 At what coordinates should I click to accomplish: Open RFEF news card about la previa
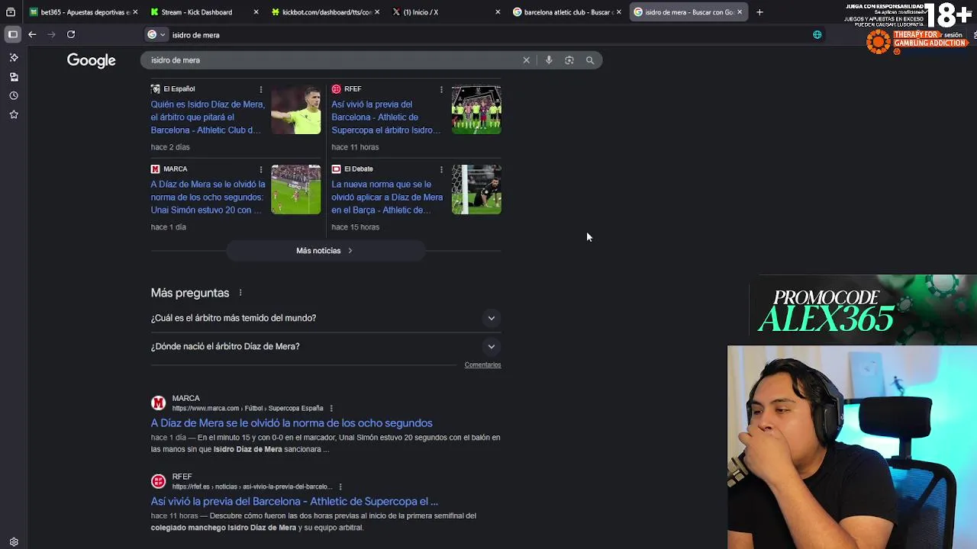(x=386, y=117)
